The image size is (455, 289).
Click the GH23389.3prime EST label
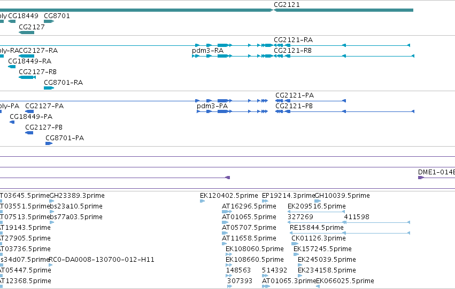tap(77, 196)
